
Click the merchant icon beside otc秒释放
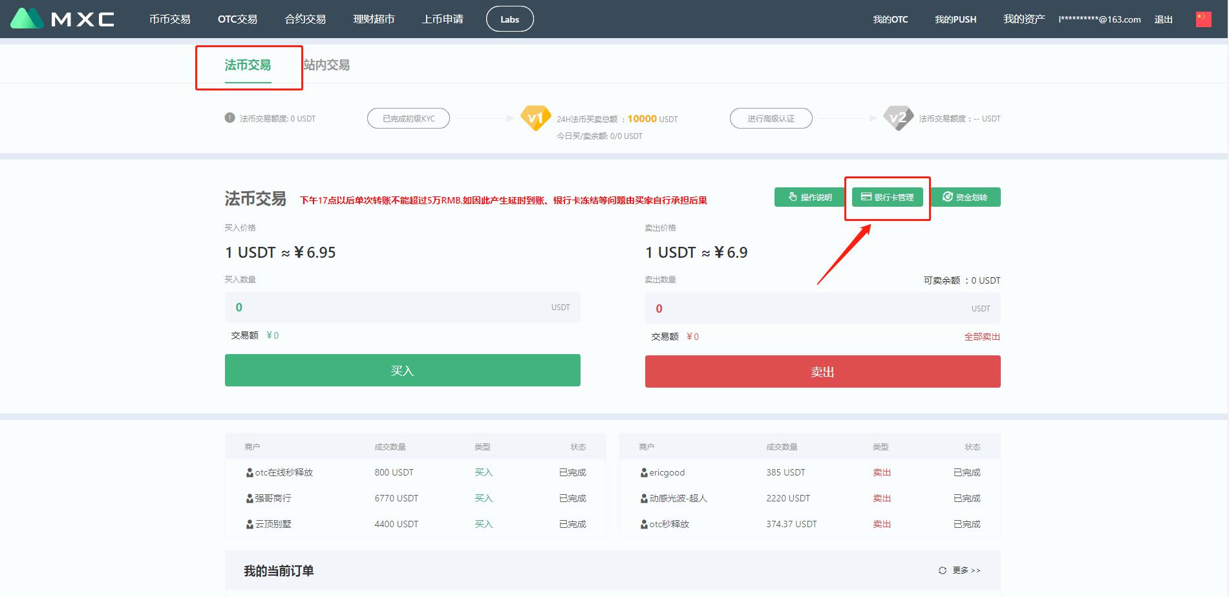click(x=644, y=525)
